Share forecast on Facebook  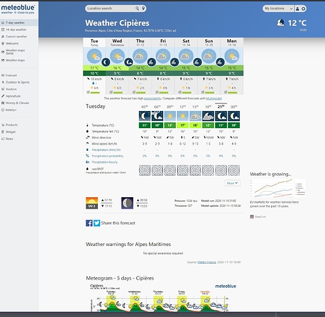click(x=89, y=223)
